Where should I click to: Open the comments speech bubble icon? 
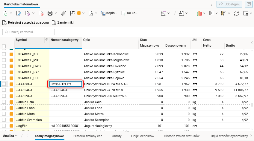click(x=248, y=4)
